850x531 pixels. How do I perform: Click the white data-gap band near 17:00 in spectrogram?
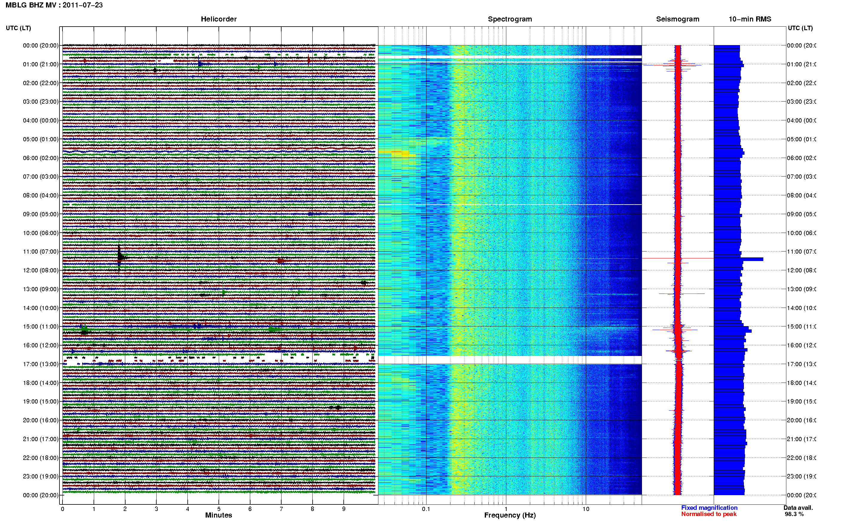[x=510, y=360]
